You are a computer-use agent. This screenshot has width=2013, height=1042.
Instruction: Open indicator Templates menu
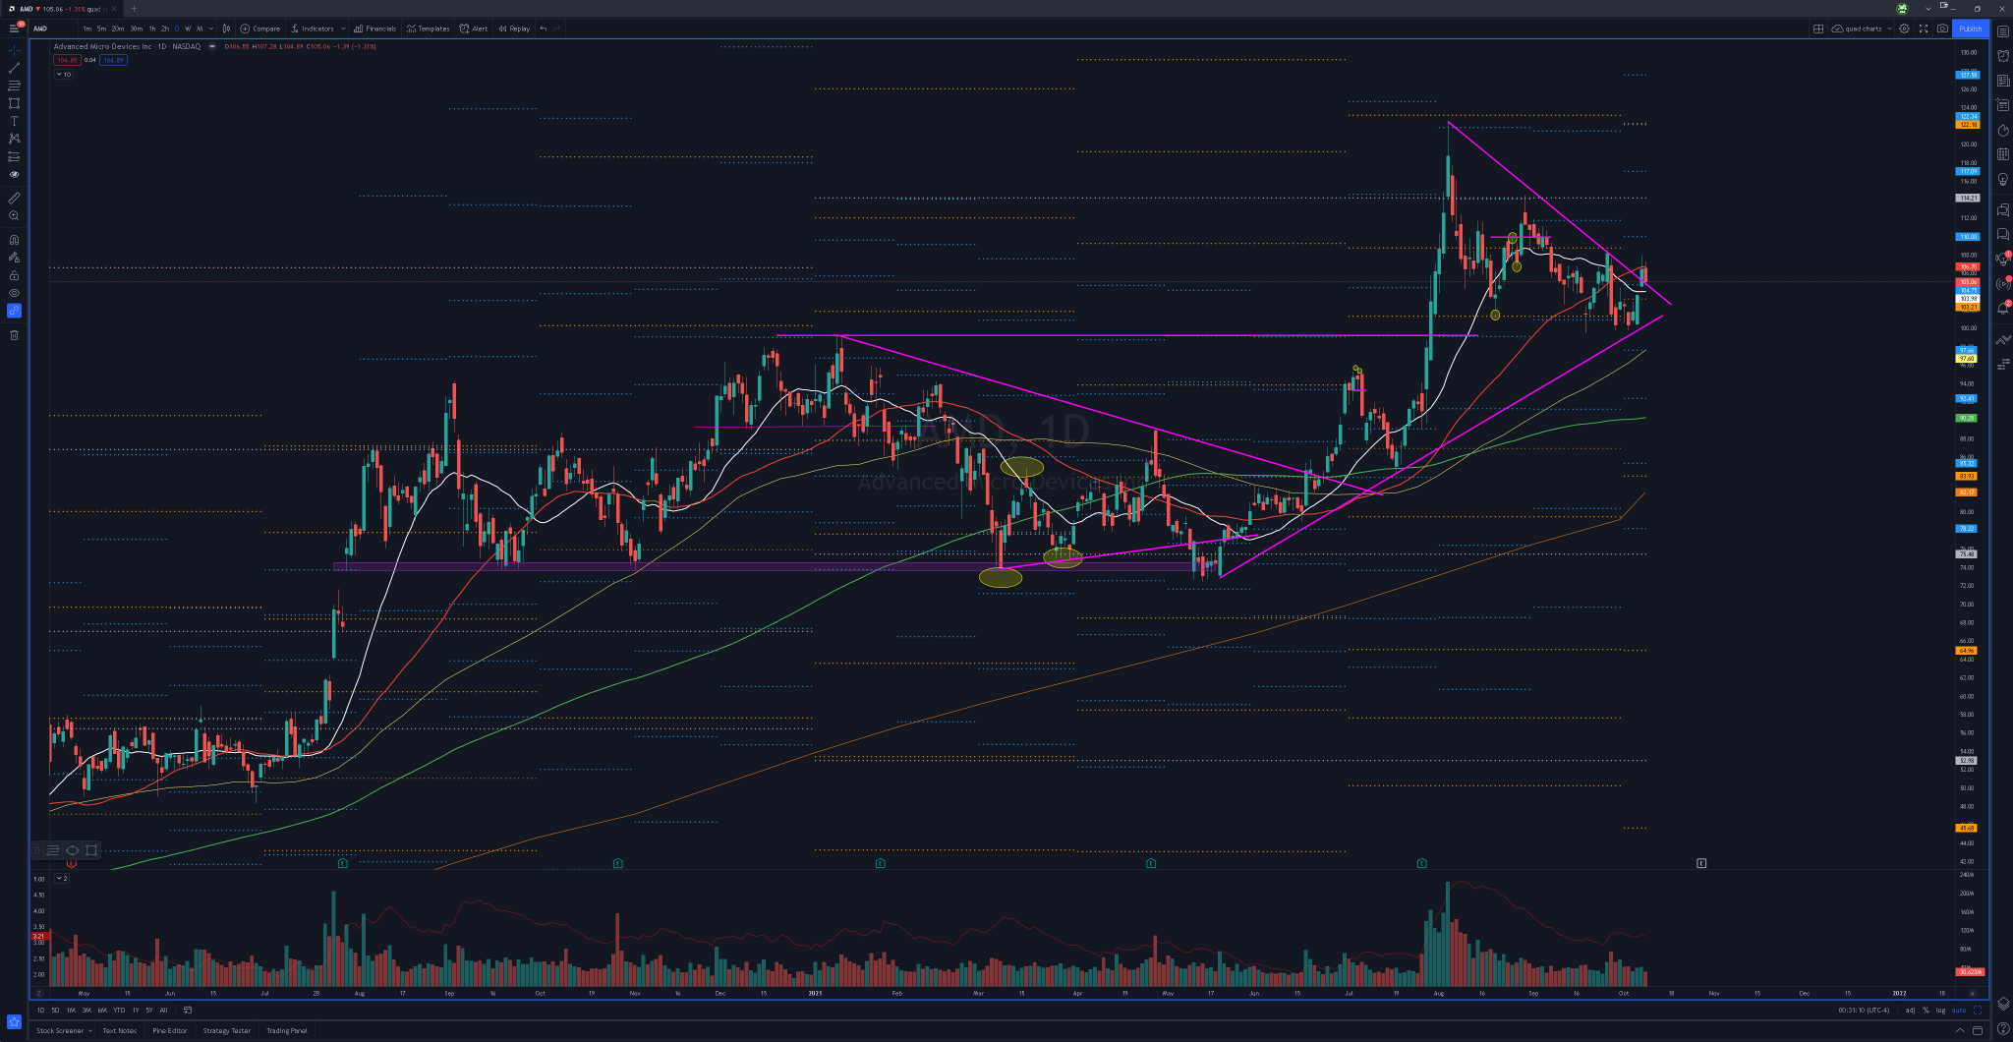click(428, 29)
